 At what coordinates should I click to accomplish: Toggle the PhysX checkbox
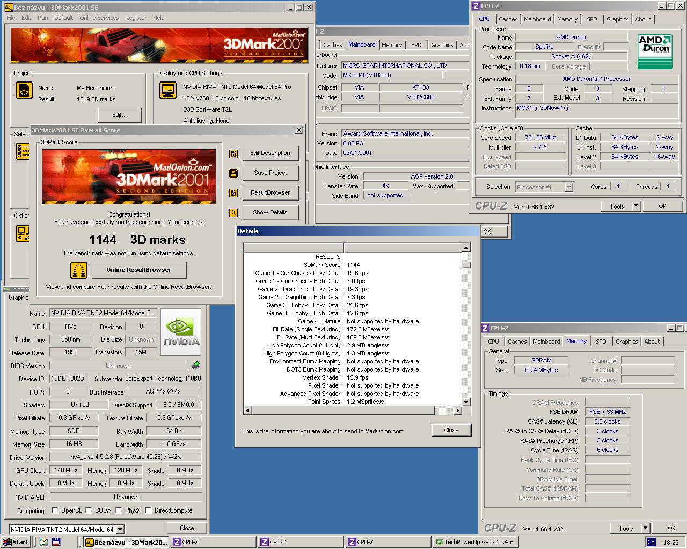pyautogui.click(x=119, y=510)
